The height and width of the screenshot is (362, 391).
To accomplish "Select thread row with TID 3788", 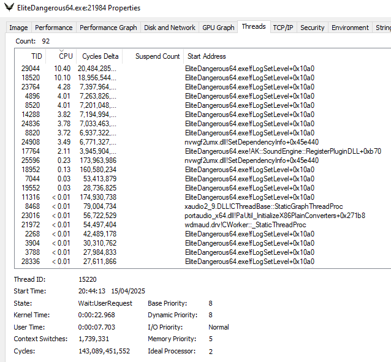I will coord(202,252).
